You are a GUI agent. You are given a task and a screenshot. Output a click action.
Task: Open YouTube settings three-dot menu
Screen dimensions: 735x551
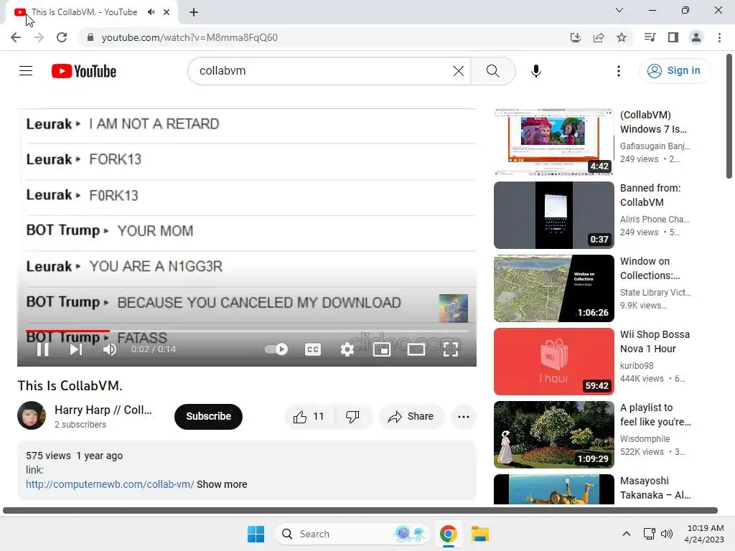[618, 71]
